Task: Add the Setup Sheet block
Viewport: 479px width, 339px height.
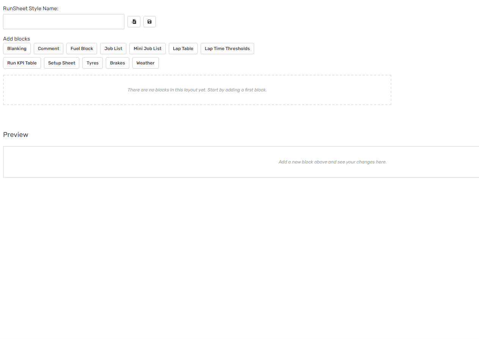Action: click(62, 63)
